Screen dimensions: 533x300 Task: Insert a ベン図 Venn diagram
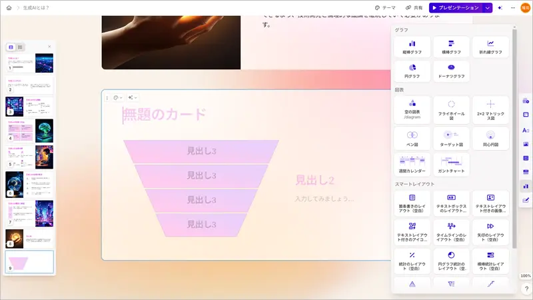412,138
